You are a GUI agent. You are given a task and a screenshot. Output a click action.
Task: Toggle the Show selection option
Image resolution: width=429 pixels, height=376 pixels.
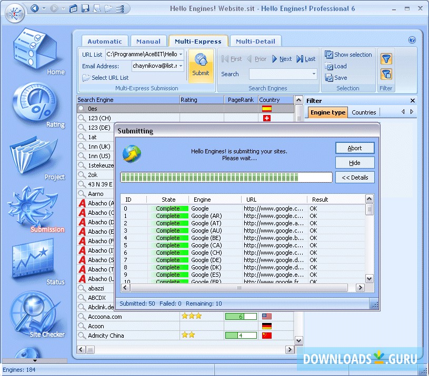pyautogui.click(x=348, y=55)
